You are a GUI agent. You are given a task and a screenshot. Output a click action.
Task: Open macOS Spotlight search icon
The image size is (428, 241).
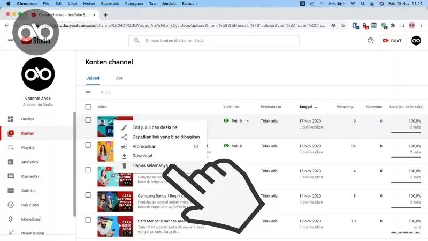[363, 4]
